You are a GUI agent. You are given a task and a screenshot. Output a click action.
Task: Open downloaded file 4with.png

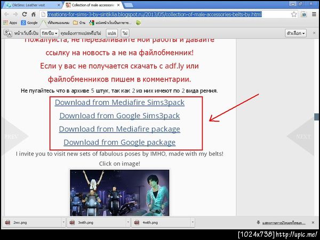(161, 222)
